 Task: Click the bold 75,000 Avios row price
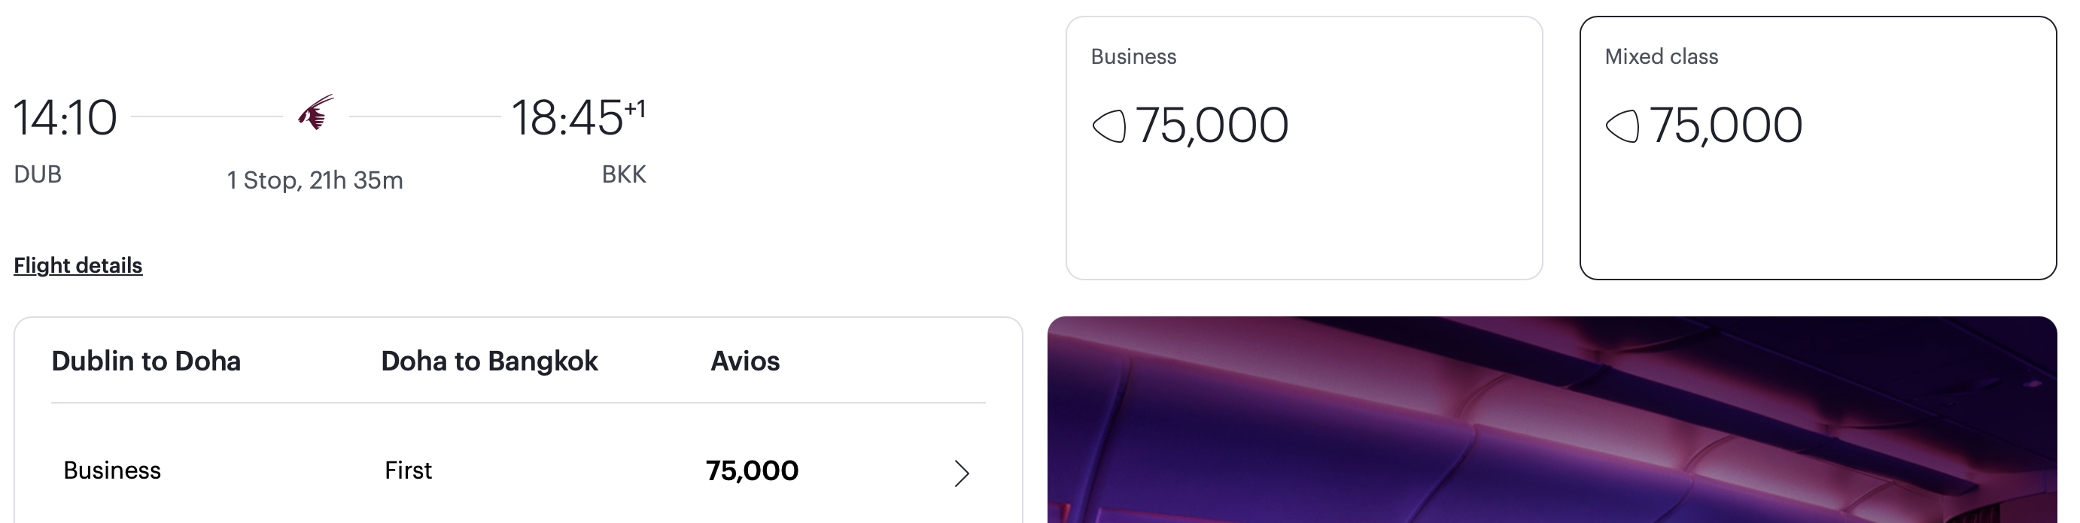(x=752, y=470)
